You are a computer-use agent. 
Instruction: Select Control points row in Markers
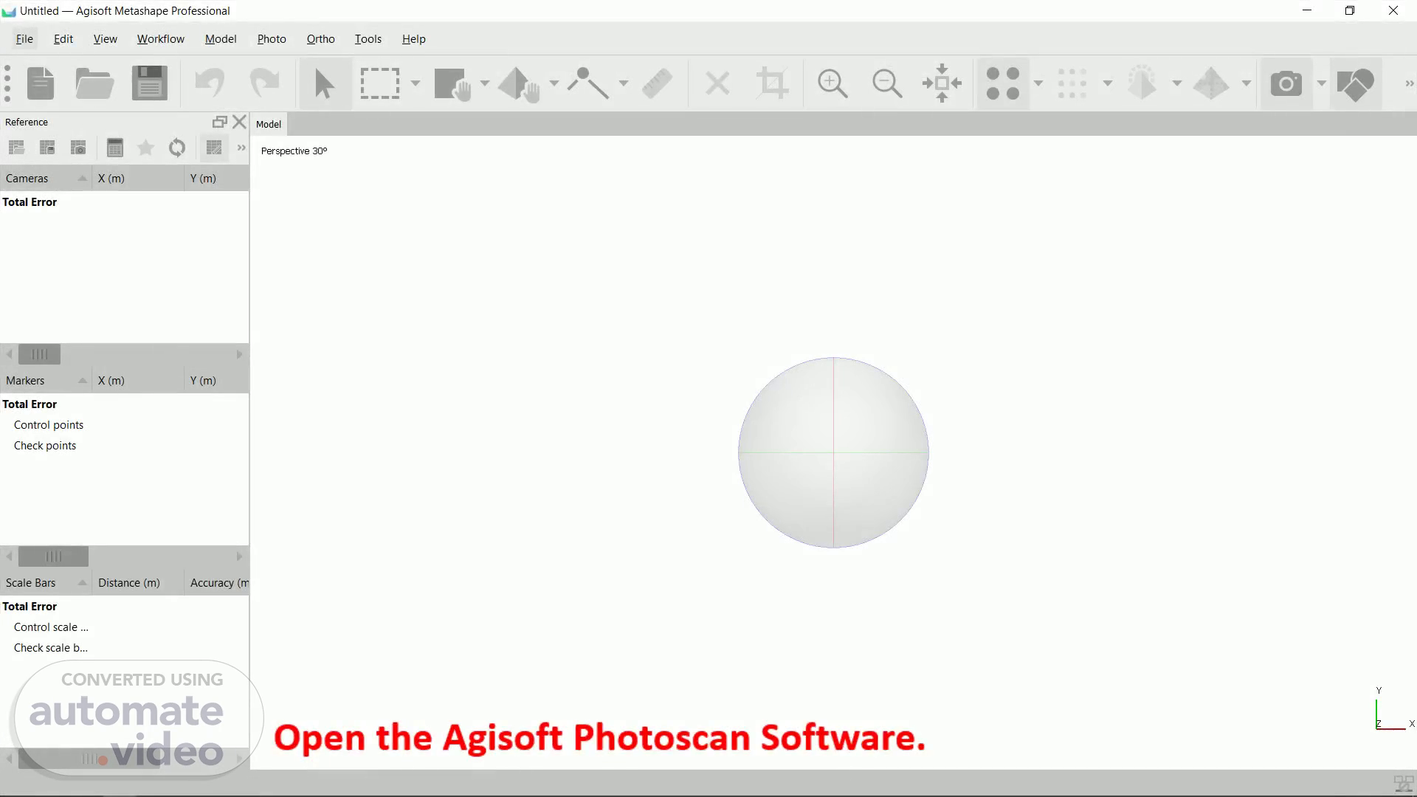click(49, 425)
